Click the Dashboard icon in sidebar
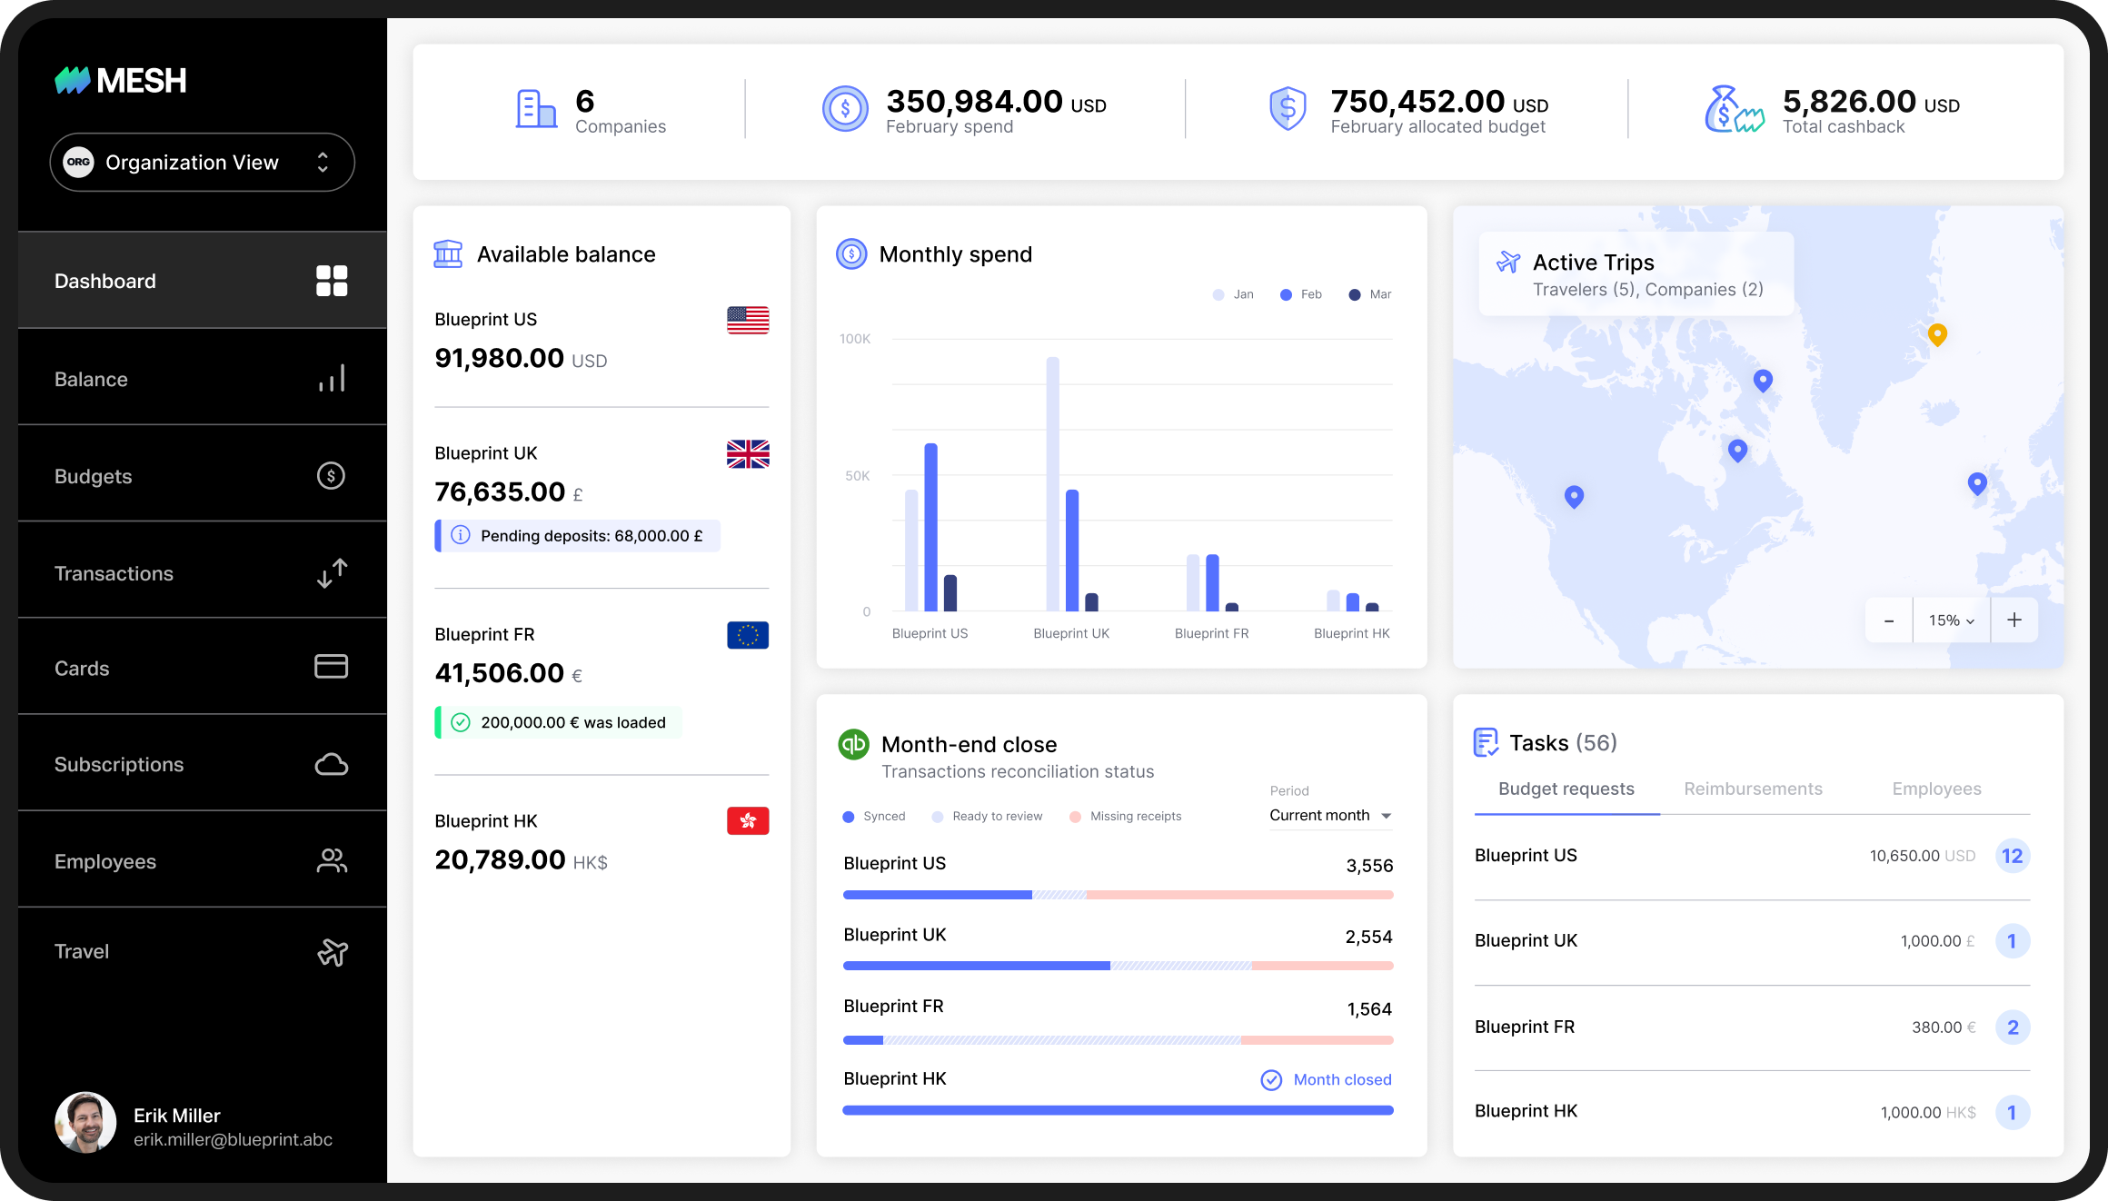The image size is (2108, 1201). coord(332,281)
